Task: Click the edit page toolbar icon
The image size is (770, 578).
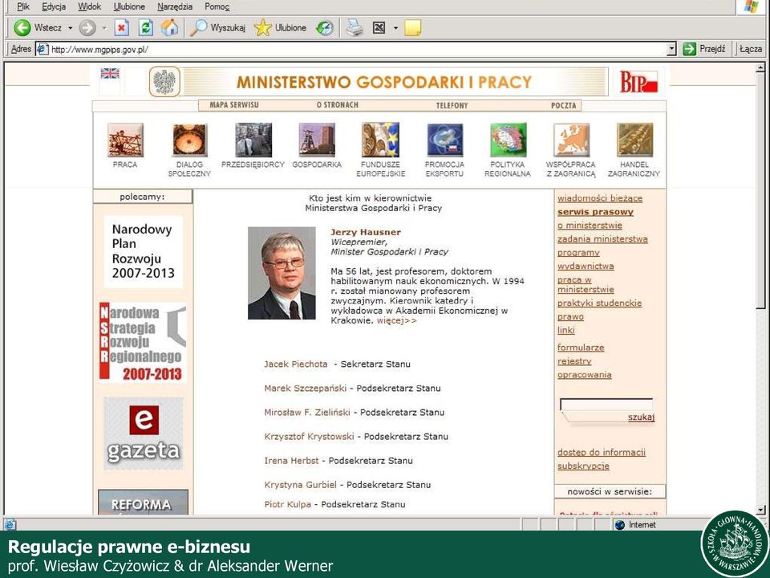Action: pyautogui.click(x=379, y=27)
